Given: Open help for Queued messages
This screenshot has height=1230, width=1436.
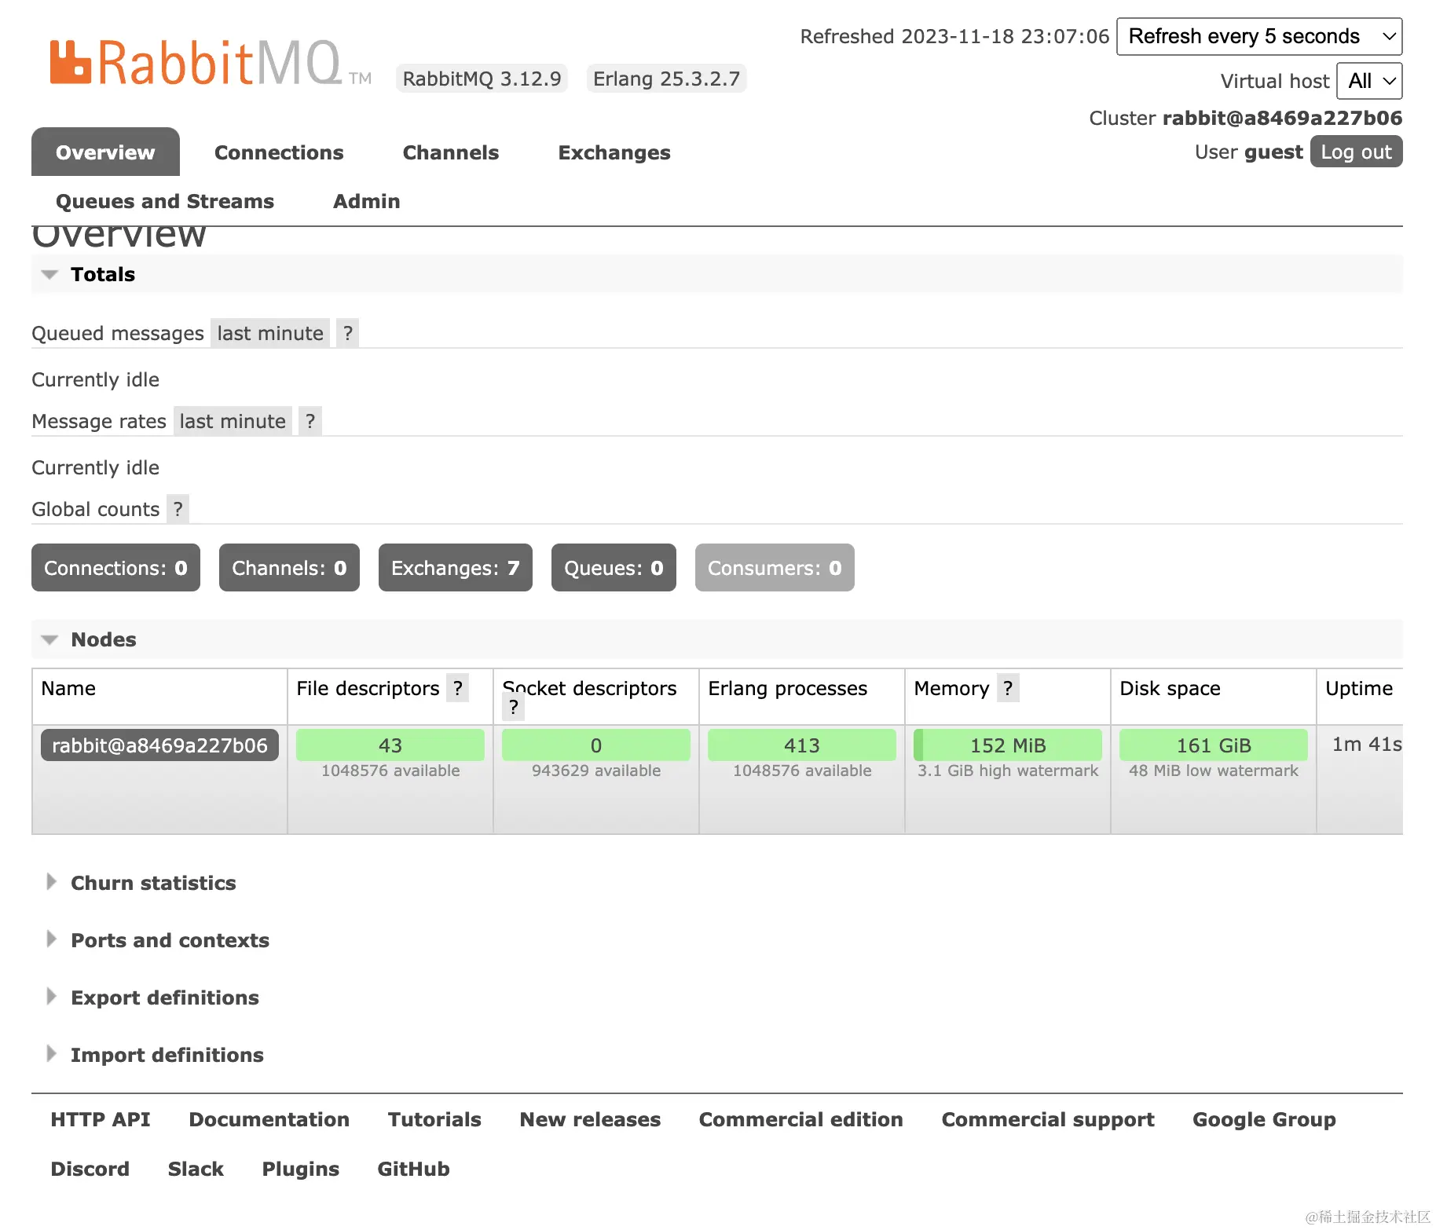Looking at the screenshot, I should tap(347, 332).
